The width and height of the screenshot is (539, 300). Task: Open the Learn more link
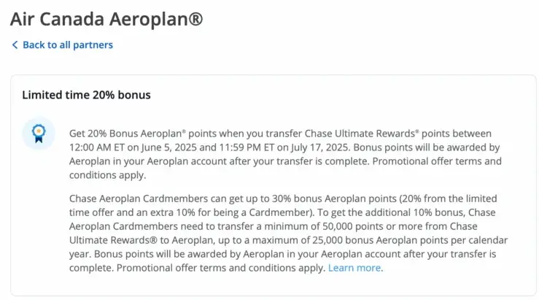coord(354,268)
